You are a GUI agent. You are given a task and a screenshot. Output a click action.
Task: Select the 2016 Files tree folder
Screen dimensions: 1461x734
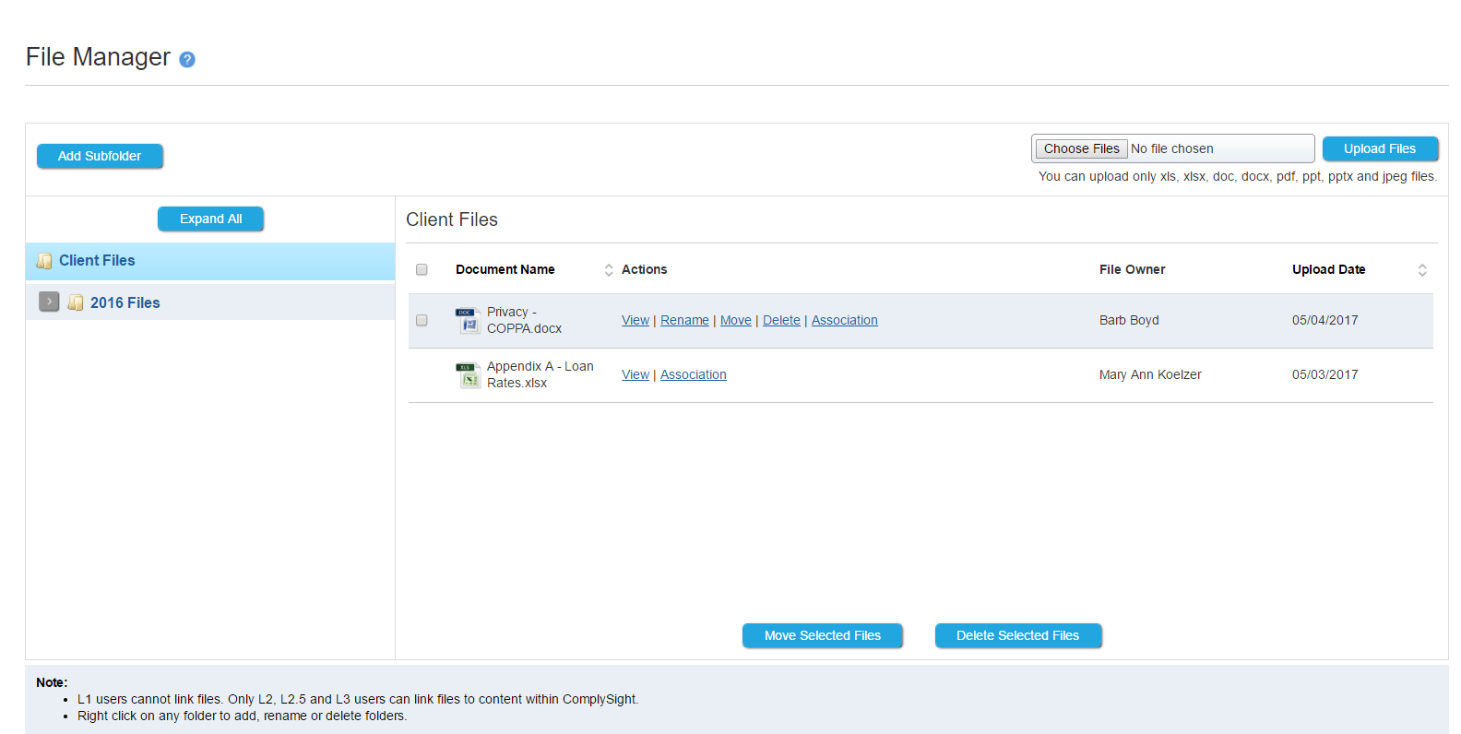pyautogui.click(x=210, y=302)
